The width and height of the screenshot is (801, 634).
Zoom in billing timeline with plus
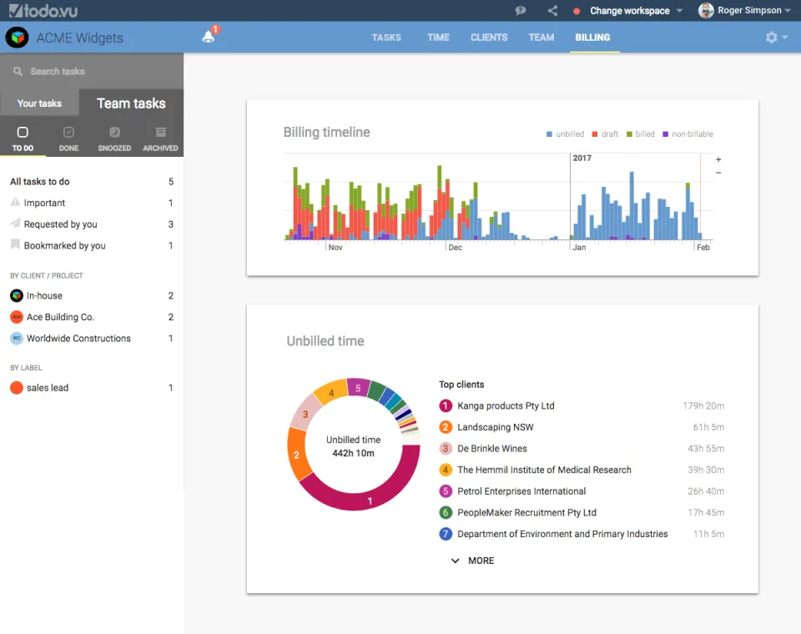point(718,159)
